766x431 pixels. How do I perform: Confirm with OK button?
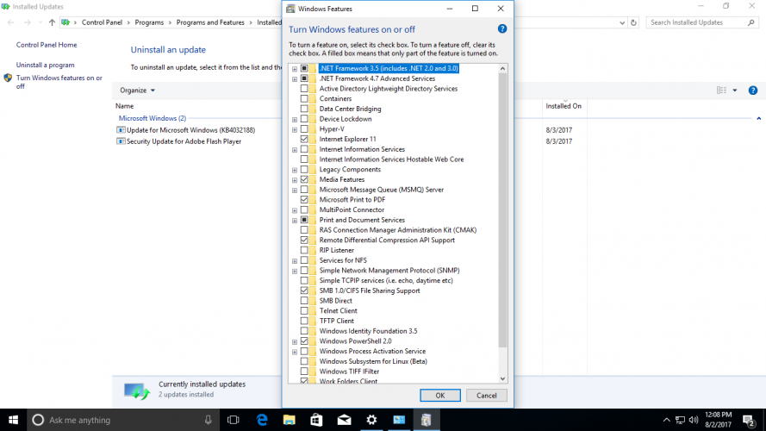coord(440,396)
